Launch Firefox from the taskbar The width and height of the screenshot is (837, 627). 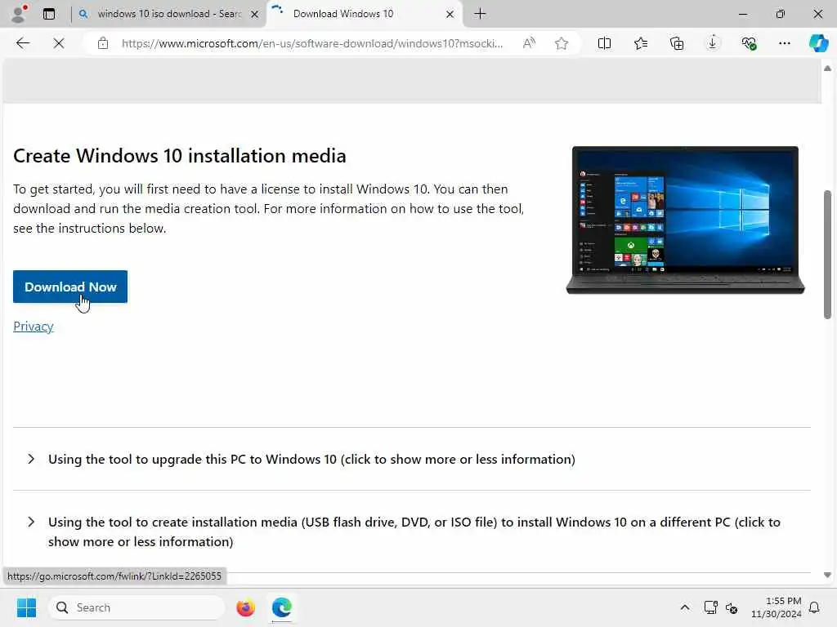(245, 607)
